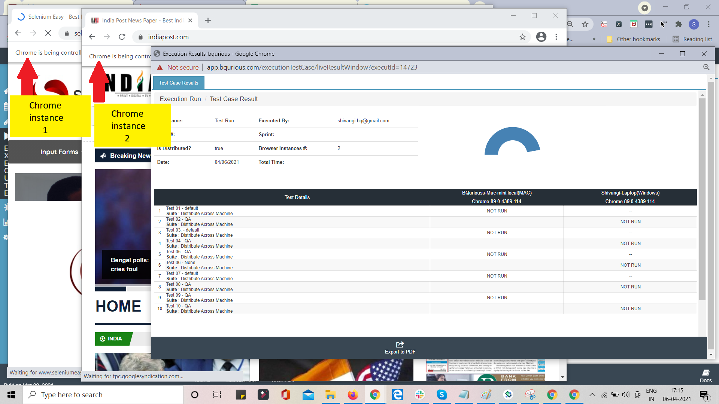Open Task View on the taskbar
719x404 pixels.
217,395
